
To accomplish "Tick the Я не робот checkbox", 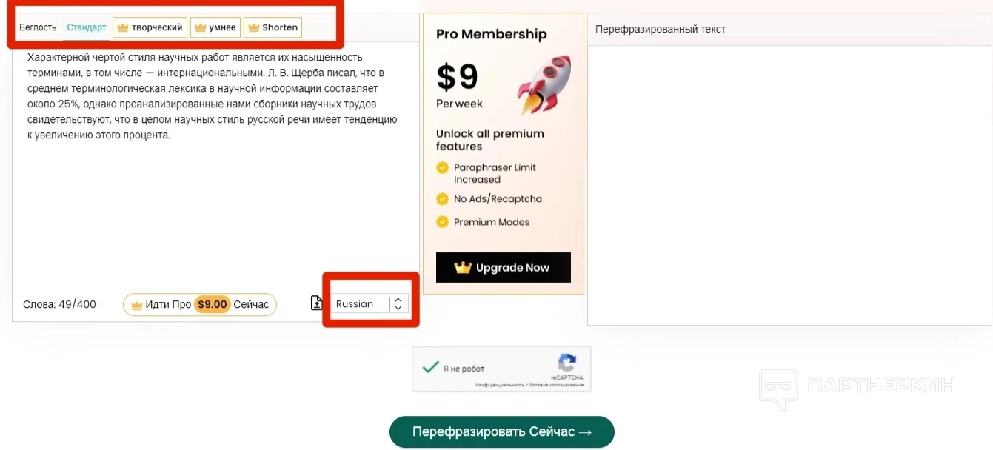I will (429, 367).
